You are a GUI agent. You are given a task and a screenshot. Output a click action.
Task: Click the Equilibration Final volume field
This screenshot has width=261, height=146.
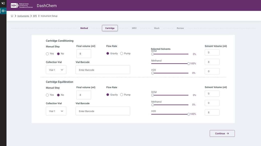point(84,95)
